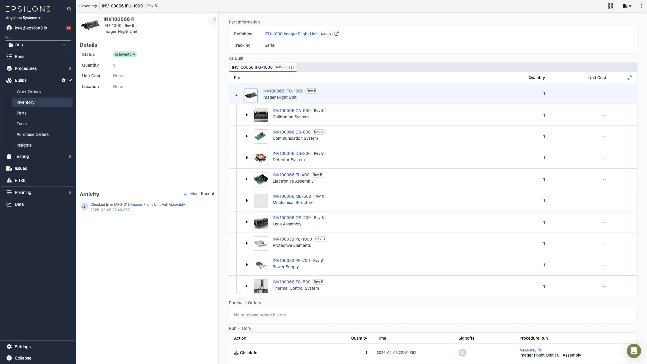Open MFG-018 Imager Flight Unit Full Assembly link
Viewport: 647px width, 364px height.
pos(149,205)
